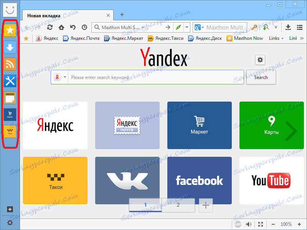Open the password manager key icon
The height and width of the screenshot is (230, 307).
point(254,28)
